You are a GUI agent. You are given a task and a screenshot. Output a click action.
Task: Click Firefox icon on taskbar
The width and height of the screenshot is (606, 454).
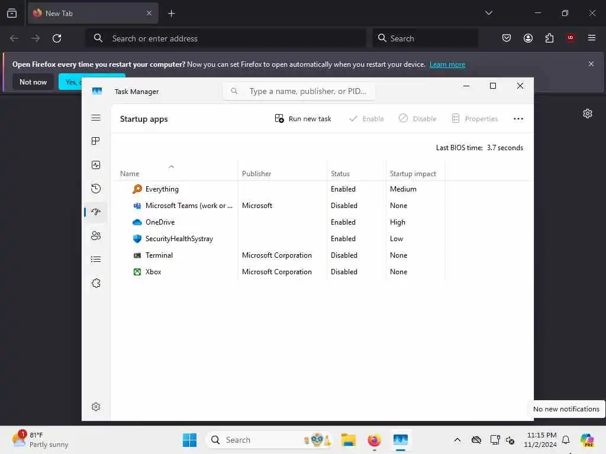tap(374, 440)
